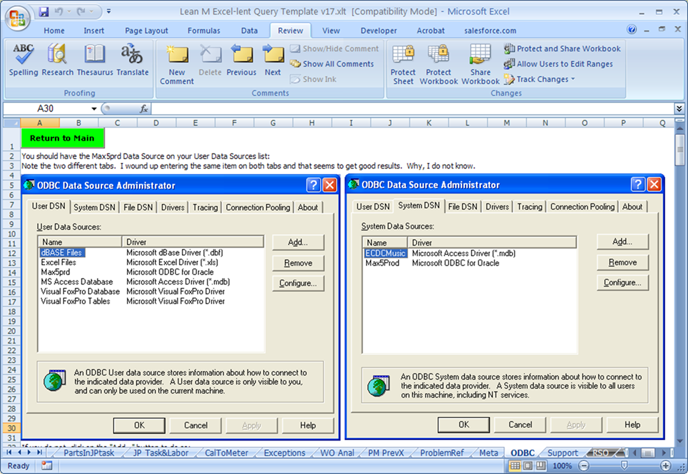Open Allow Users to Edit Ranges

coord(559,64)
